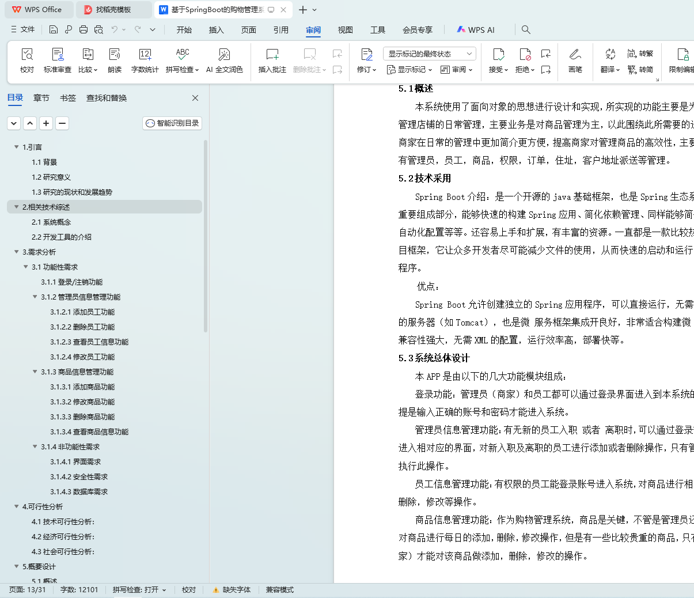This screenshot has width=694, height=598.
Task: Launch AI 全文润色 polishing
Action: pos(225,60)
